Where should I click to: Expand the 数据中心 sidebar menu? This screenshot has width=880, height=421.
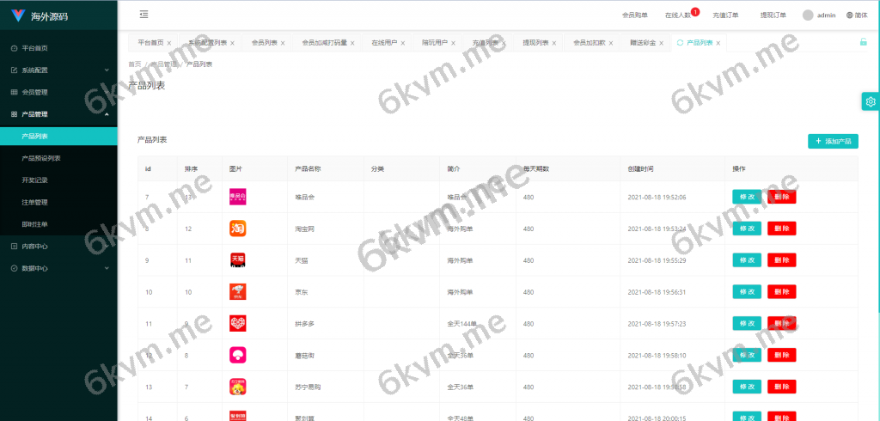click(x=59, y=268)
